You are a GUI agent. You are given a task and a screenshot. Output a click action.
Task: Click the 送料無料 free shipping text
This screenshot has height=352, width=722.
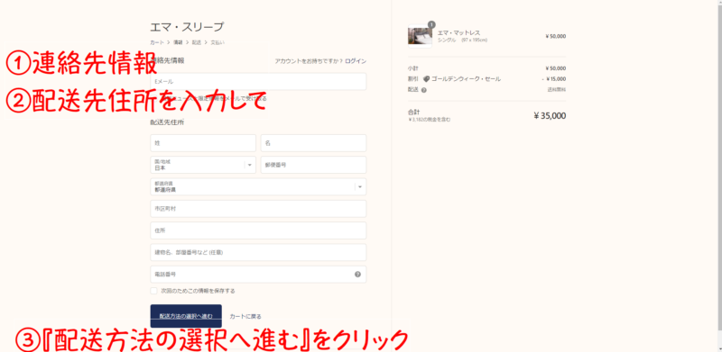pyautogui.click(x=557, y=90)
